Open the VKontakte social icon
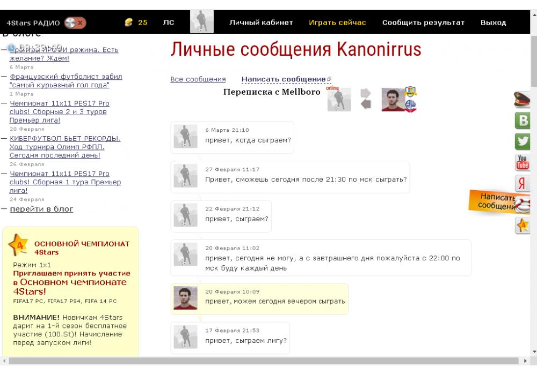 (x=523, y=120)
